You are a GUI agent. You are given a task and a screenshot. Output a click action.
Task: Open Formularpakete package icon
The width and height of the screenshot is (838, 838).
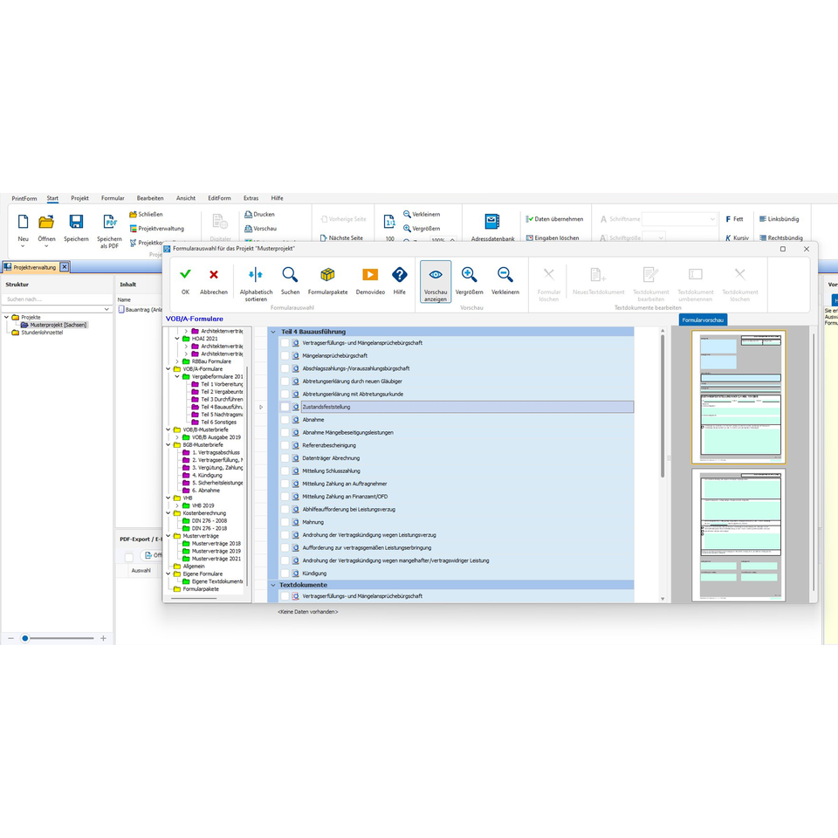(x=327, y=275)
